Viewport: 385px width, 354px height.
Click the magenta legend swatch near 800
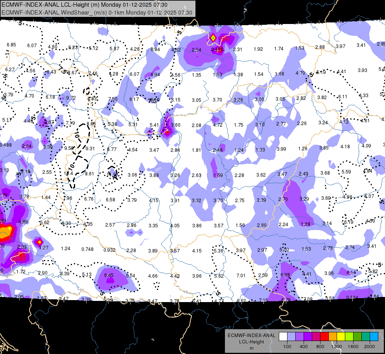[x=316, y=337]
